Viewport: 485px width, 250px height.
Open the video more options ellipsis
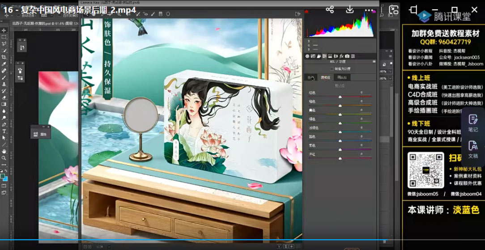369,10
